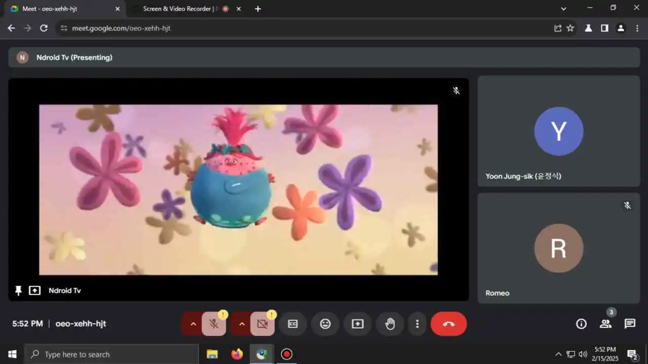Toggle the browser side panel

click(x=604, y=28)
